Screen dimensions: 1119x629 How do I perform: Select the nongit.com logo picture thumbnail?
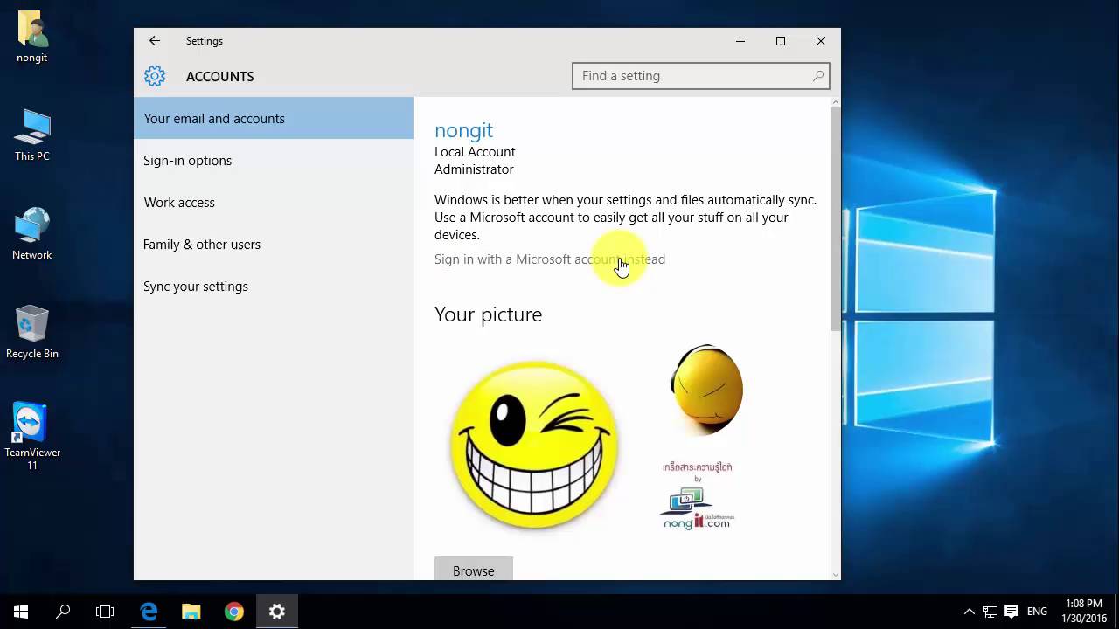tap(698, 495)
